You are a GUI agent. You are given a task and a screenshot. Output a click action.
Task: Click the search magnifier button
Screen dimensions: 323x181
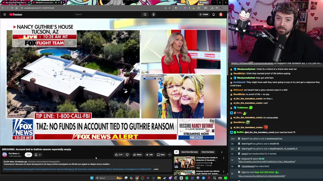pyautogui.click(x=145, y=14)
